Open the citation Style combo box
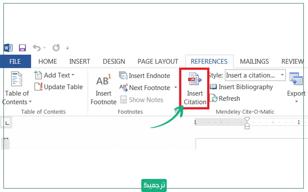 coord(255,75)
